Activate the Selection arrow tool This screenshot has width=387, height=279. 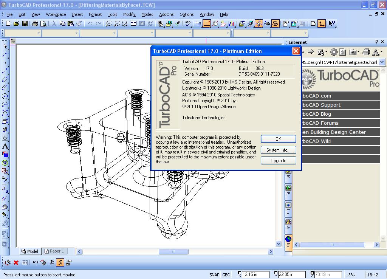pos(5,46)
